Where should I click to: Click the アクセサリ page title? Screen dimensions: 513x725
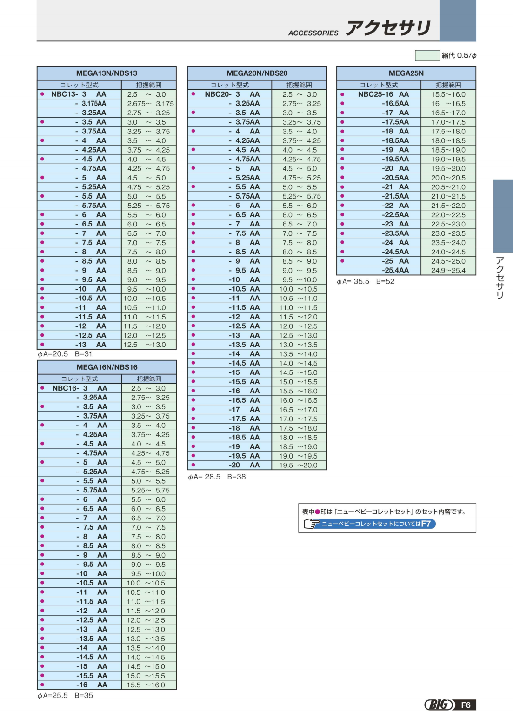[389, 28]
